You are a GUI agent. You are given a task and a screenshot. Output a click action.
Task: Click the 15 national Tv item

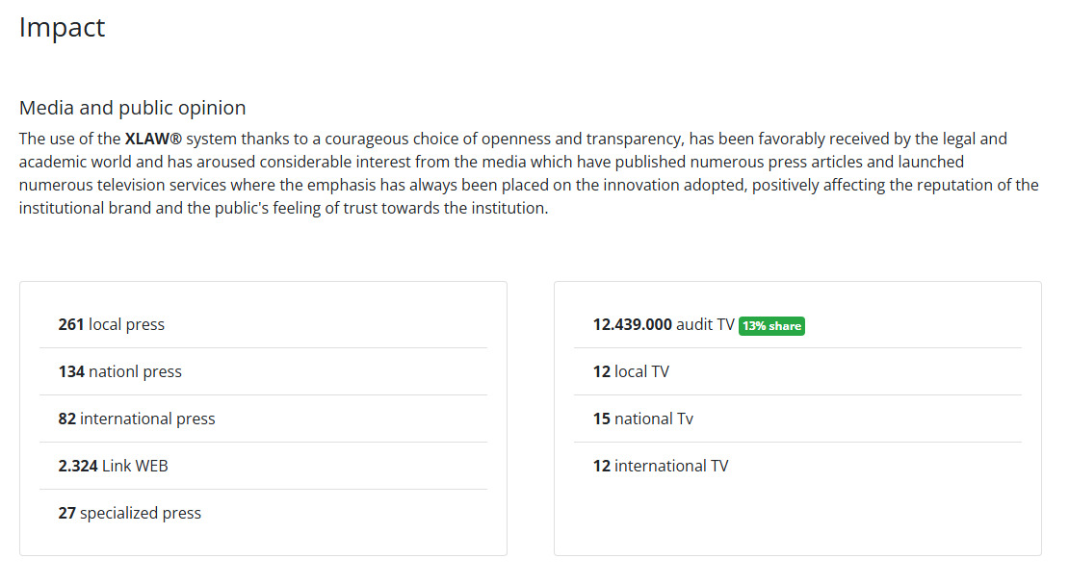[797, 419]
